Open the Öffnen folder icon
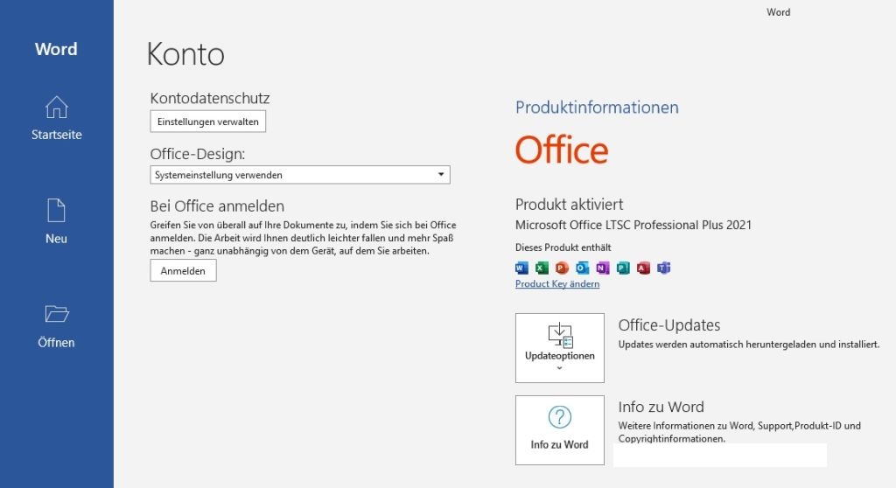This screenshot has height=488, width=896. [57, 314]
